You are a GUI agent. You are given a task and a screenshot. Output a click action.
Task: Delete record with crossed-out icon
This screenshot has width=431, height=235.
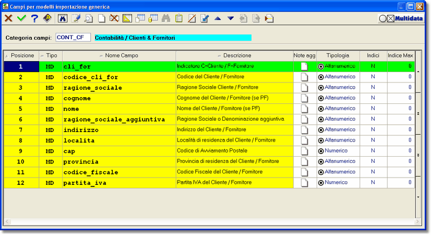pos(114,18)
